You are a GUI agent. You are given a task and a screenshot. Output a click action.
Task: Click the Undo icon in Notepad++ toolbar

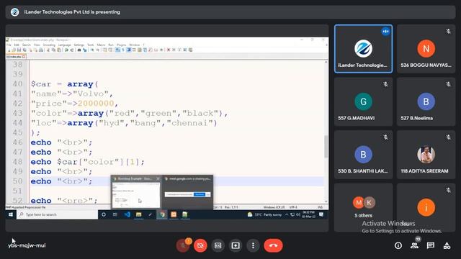click(x=66, y=50)
